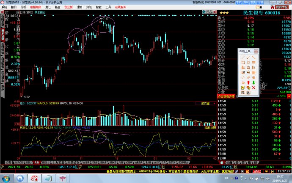Image resolution: width=292 pixels, height=183 pixels.
Task: Select the green down arrow drawing tool
Action: tap(254, 82)
